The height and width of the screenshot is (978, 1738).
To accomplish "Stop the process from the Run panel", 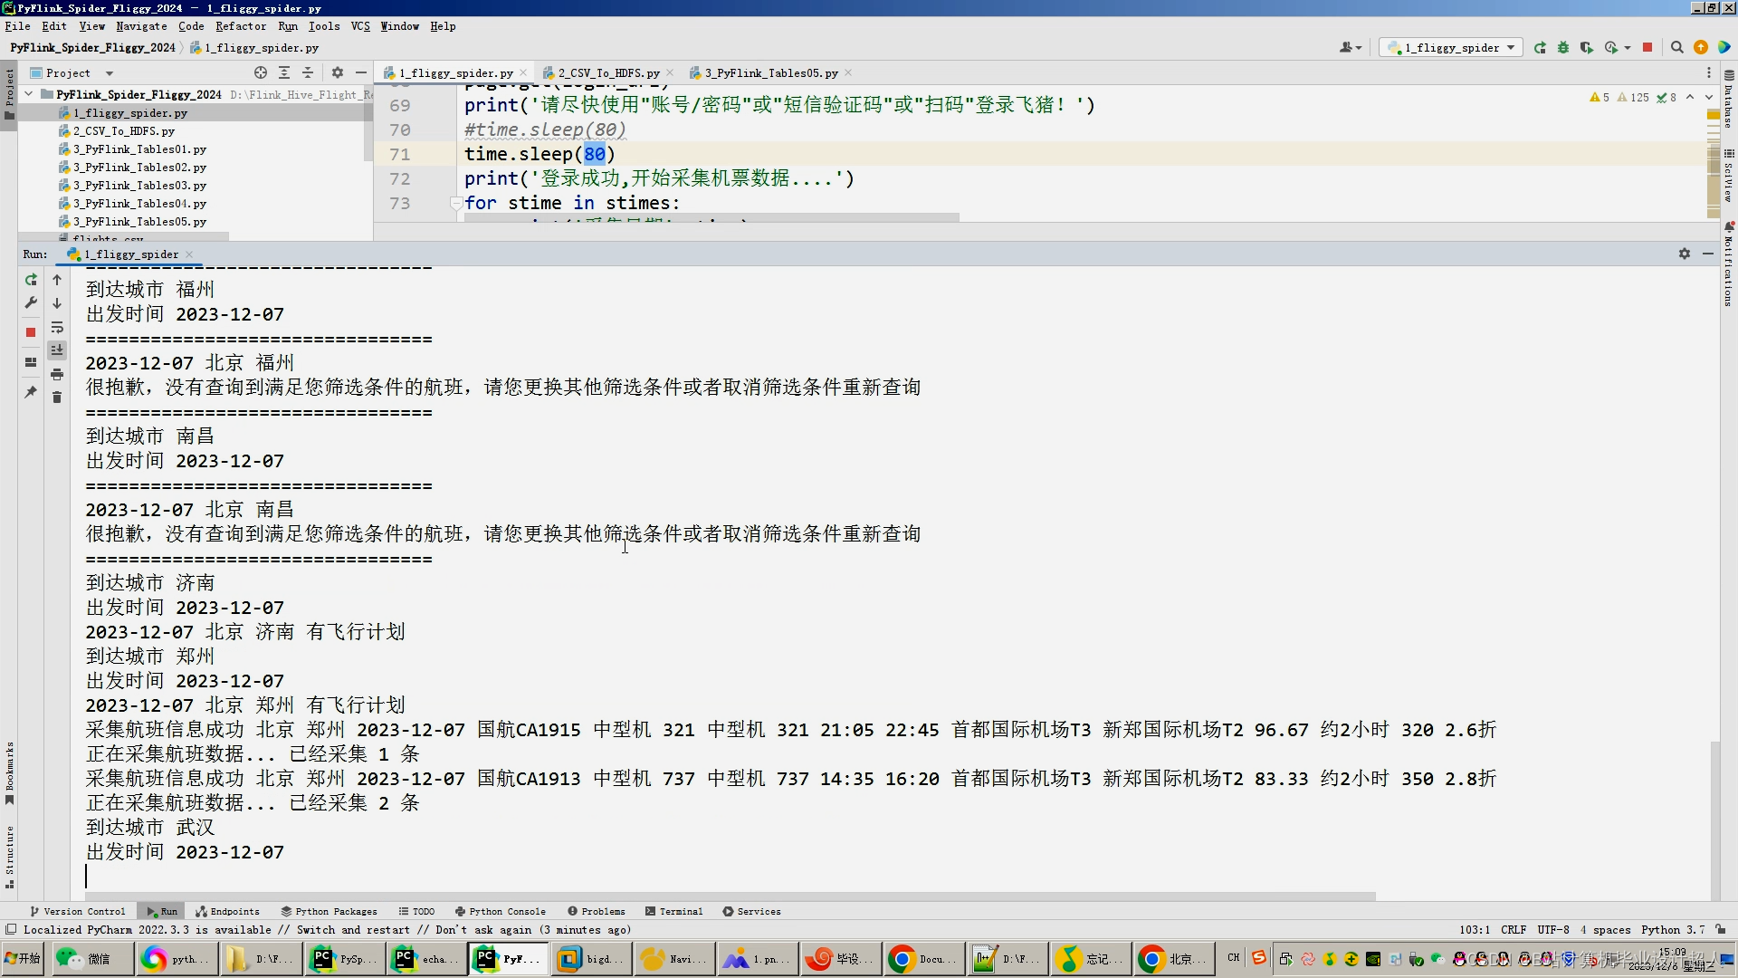I will 31,332.
